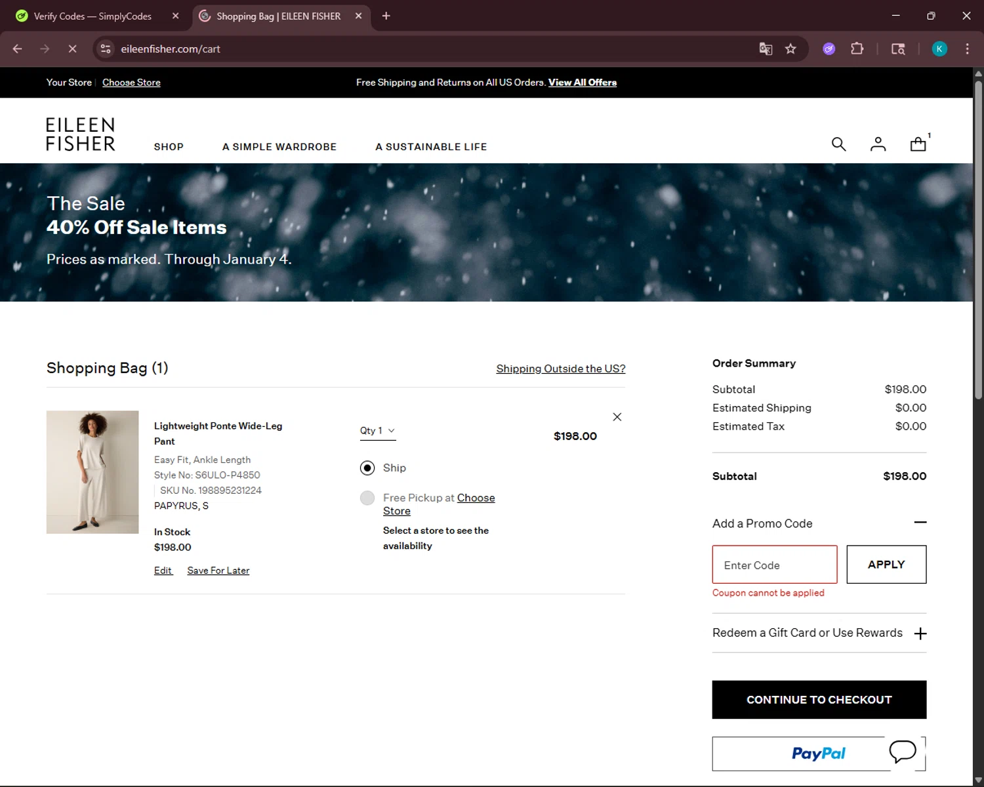Open the live chat bubble icon
The width and height of the screenshot is (984, 787).
[x=903, y=751]
